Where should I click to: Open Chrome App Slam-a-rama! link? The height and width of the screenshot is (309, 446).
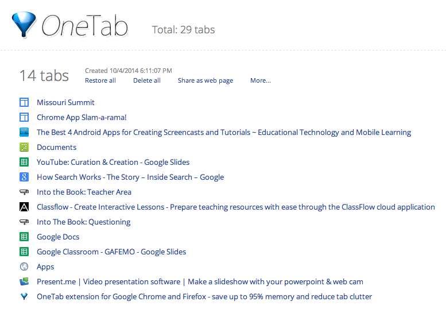[x=82, y=118]
